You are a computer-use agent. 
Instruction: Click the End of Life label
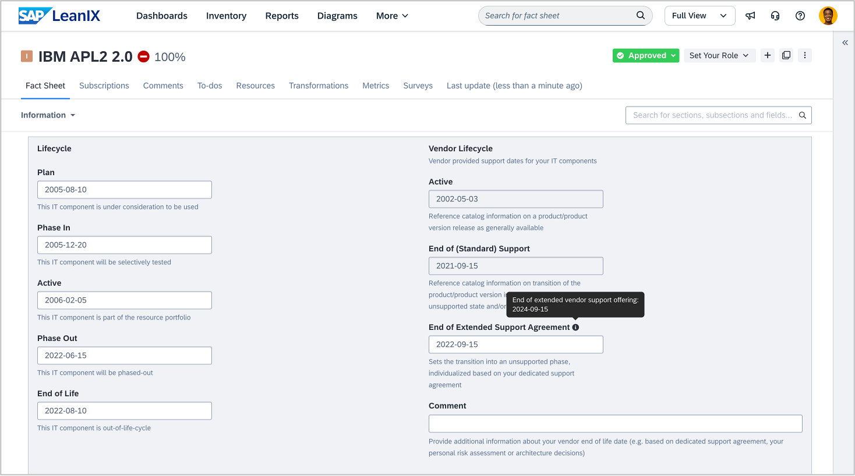tap(58, 393)
